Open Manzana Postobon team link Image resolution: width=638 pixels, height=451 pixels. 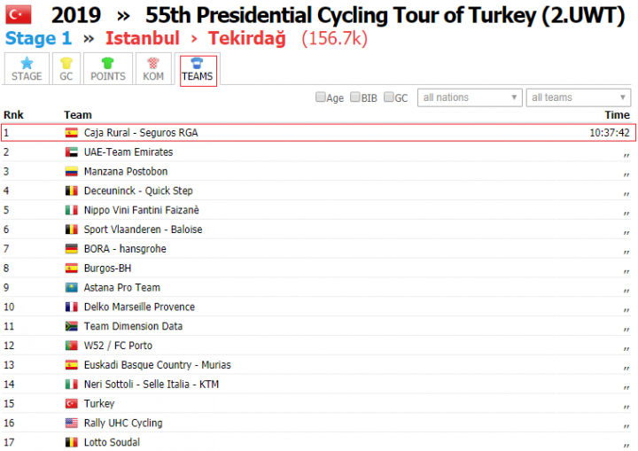click(126, 171)
